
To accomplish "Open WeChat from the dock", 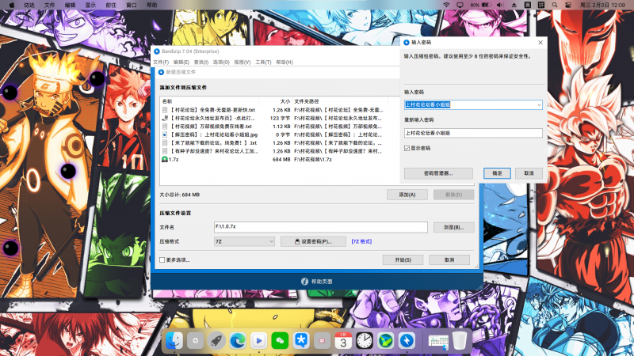I will [280, 340].
